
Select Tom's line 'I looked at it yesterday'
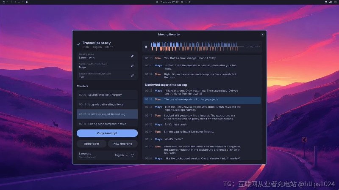tap(202, 117)
